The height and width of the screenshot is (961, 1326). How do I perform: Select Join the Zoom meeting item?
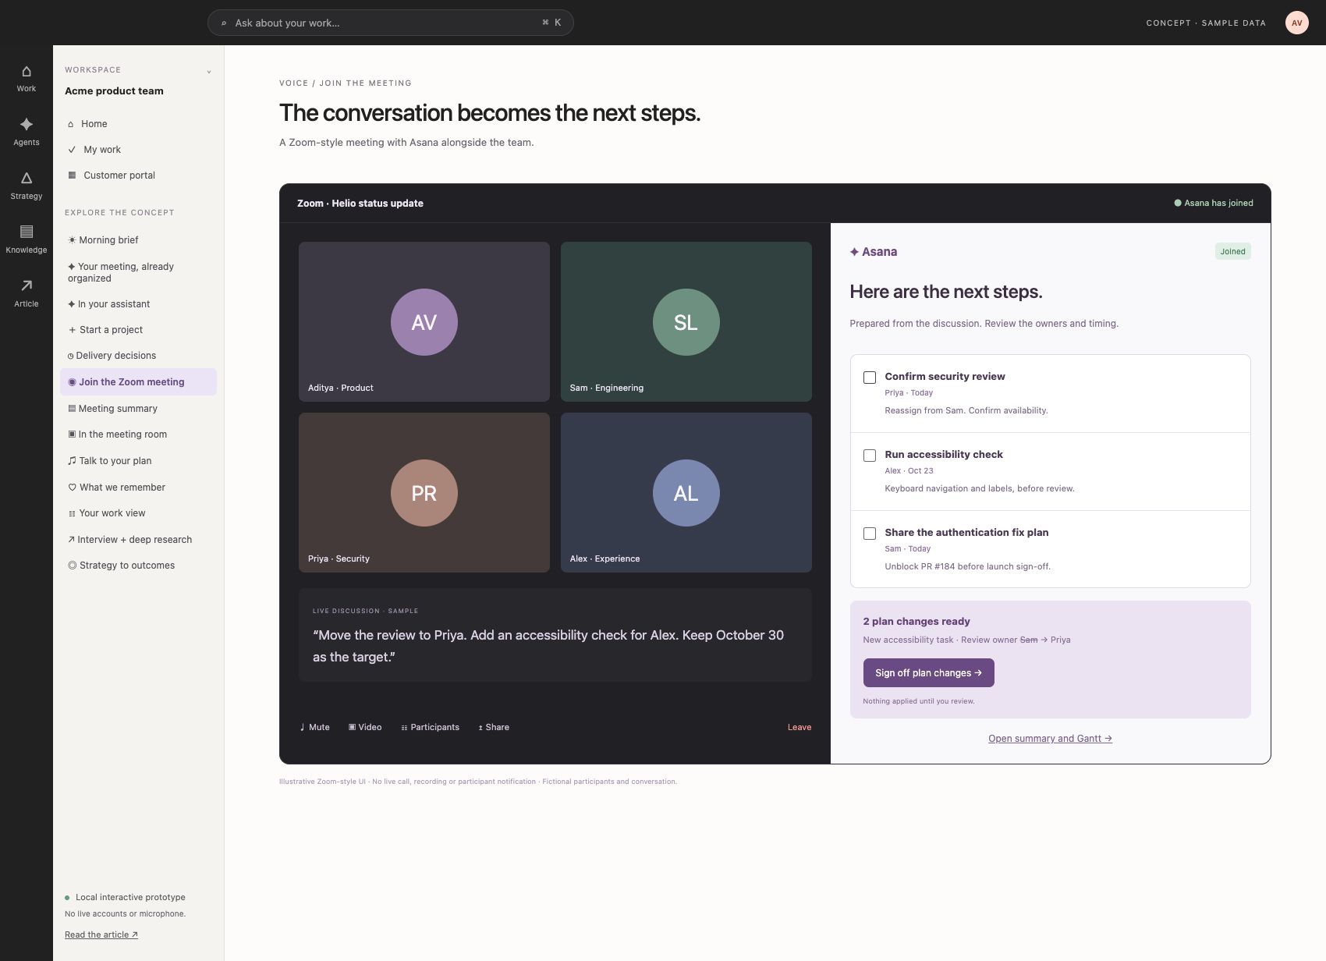pyautogui.click(x=138, y=382)
